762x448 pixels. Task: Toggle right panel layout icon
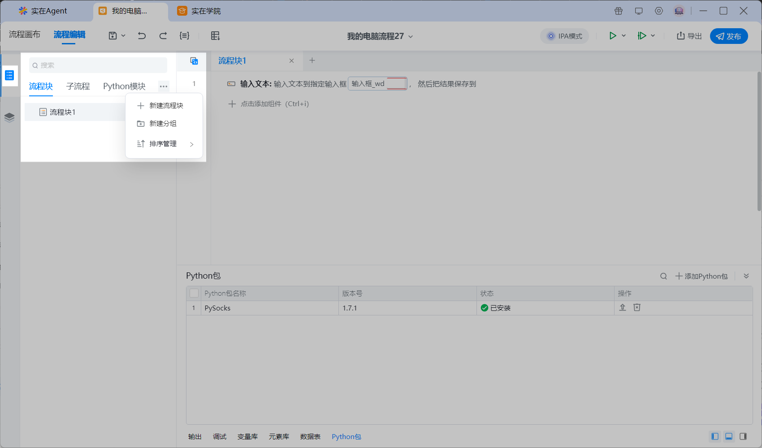click(x=743, y=436)
